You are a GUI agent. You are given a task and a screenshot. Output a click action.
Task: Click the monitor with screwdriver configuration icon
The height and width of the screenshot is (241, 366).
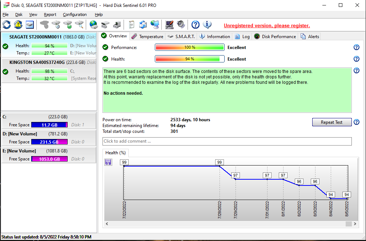(x=169, y=24)
